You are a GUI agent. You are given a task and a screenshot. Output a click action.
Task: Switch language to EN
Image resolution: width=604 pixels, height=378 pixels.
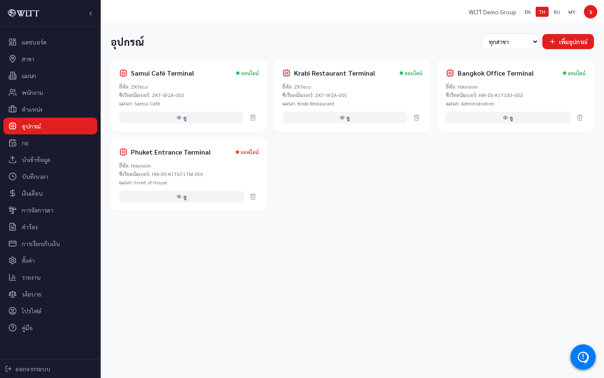[x=528, y=12]
